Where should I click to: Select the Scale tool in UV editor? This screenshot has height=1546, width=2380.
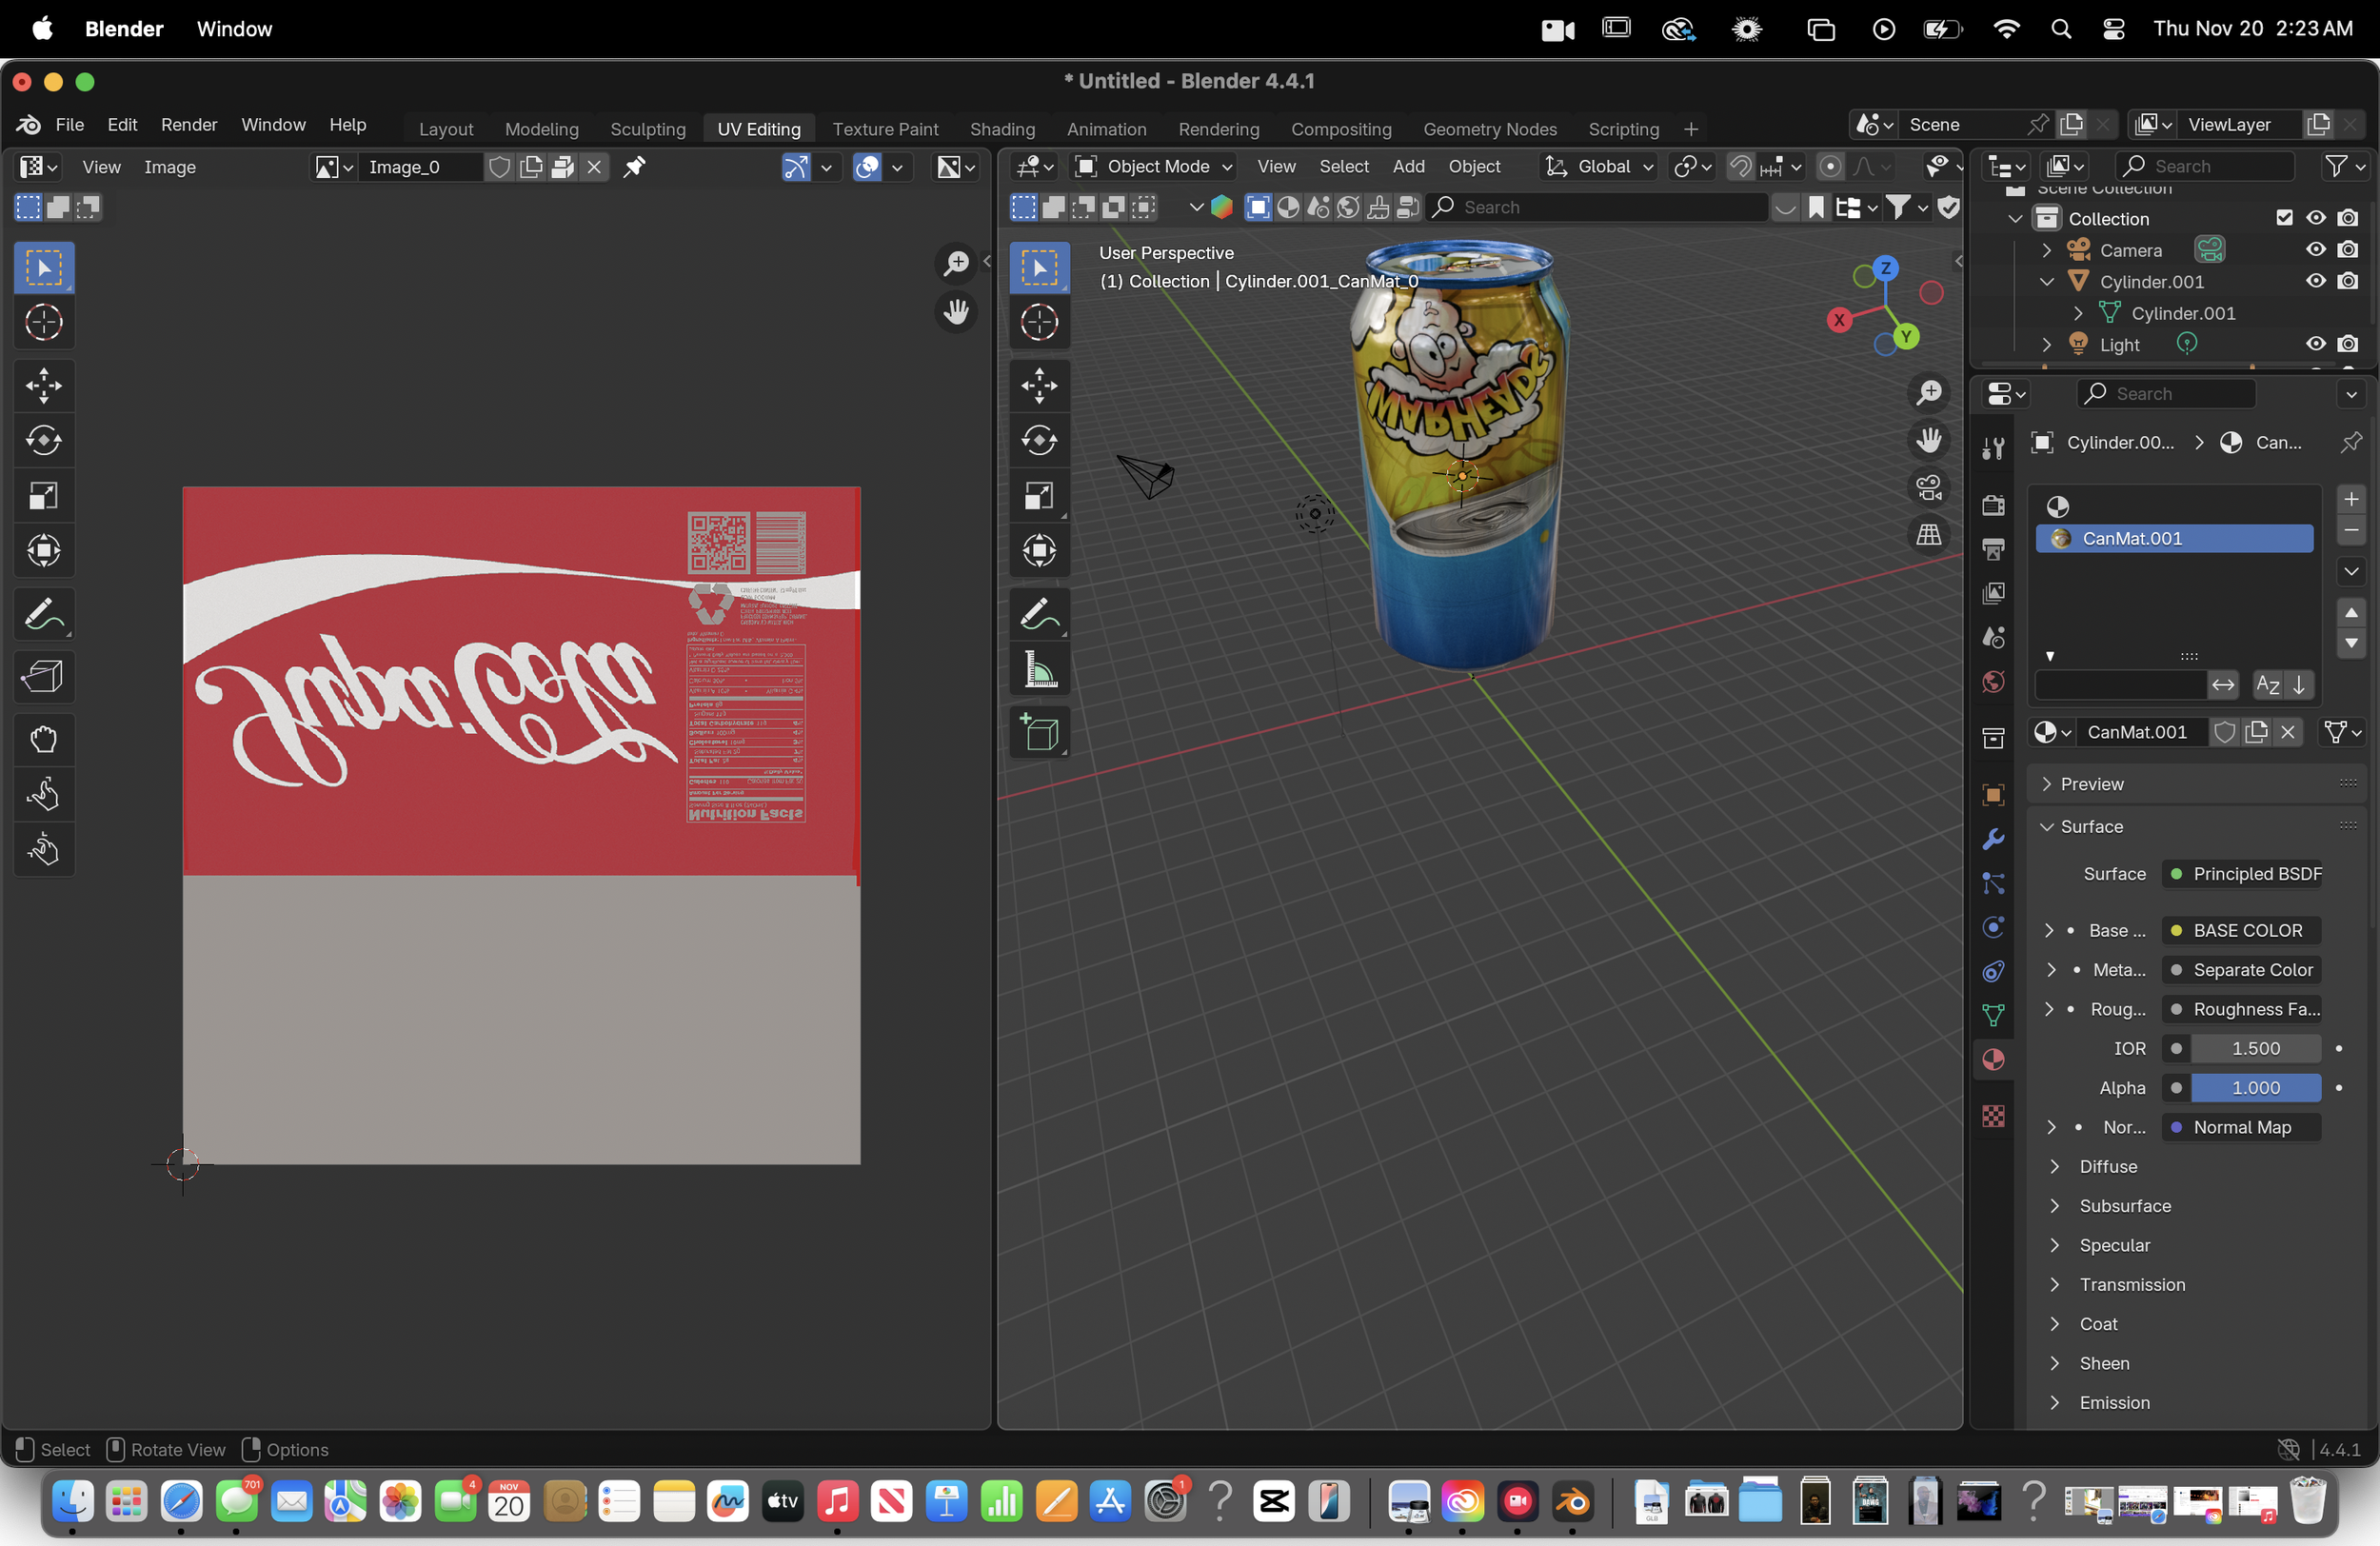44,495
